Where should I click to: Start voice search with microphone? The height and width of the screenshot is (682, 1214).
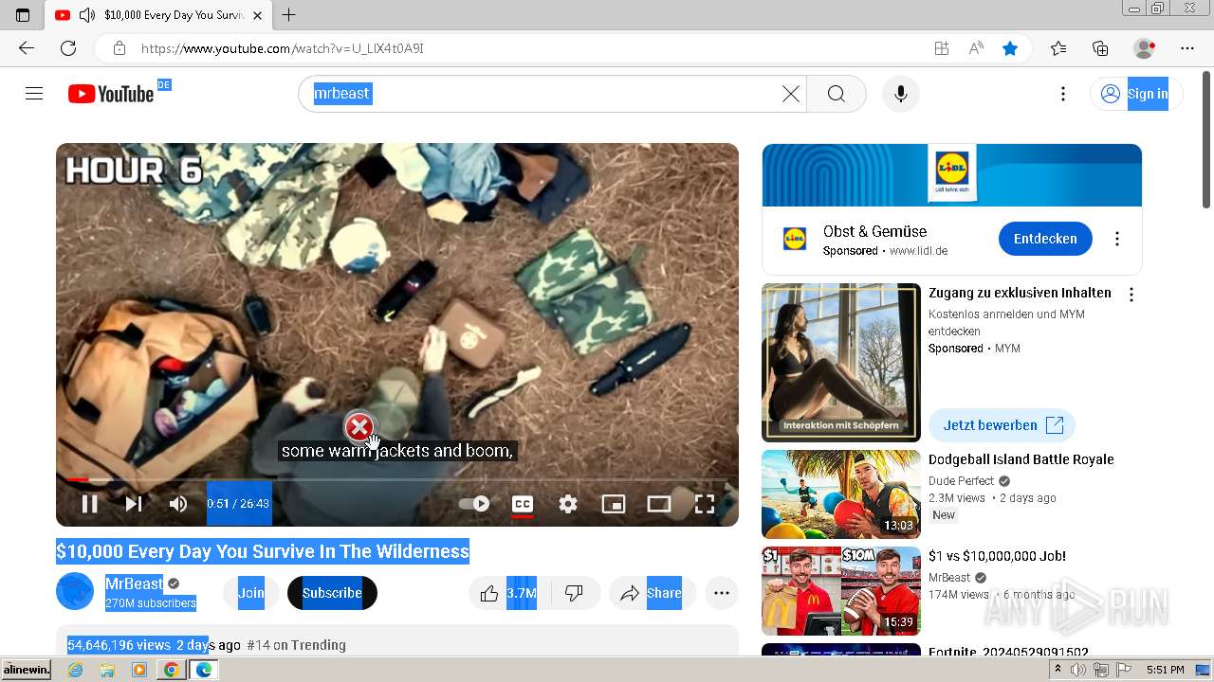point(901,94)
